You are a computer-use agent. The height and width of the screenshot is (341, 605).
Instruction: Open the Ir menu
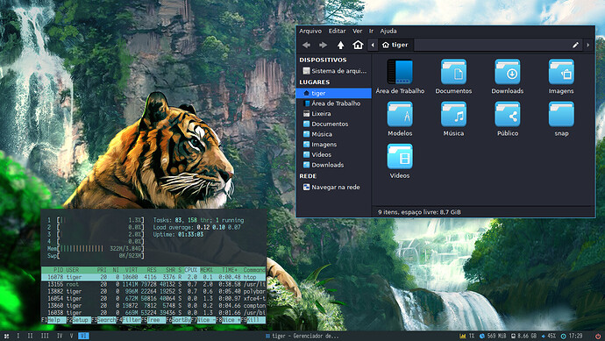pos(371,31)
